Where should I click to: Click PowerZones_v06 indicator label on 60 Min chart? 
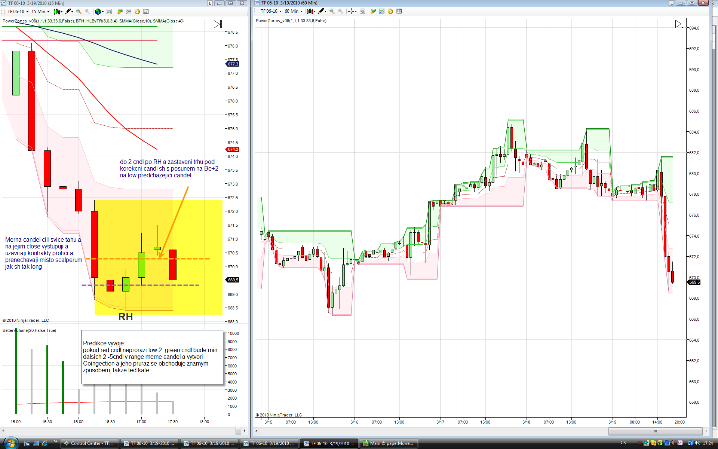point(291,21)
